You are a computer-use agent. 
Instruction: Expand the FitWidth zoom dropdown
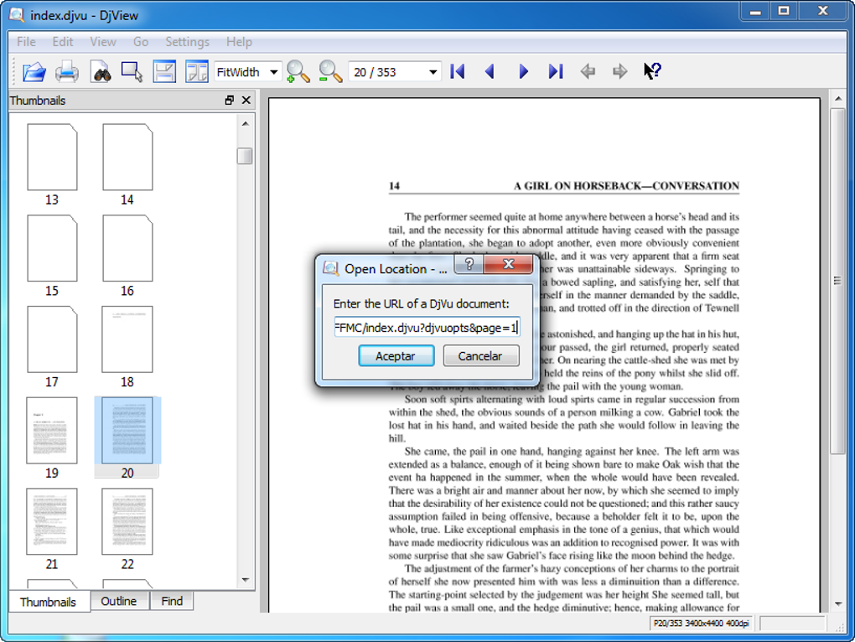pyautogui.click(x=273, y=72)
